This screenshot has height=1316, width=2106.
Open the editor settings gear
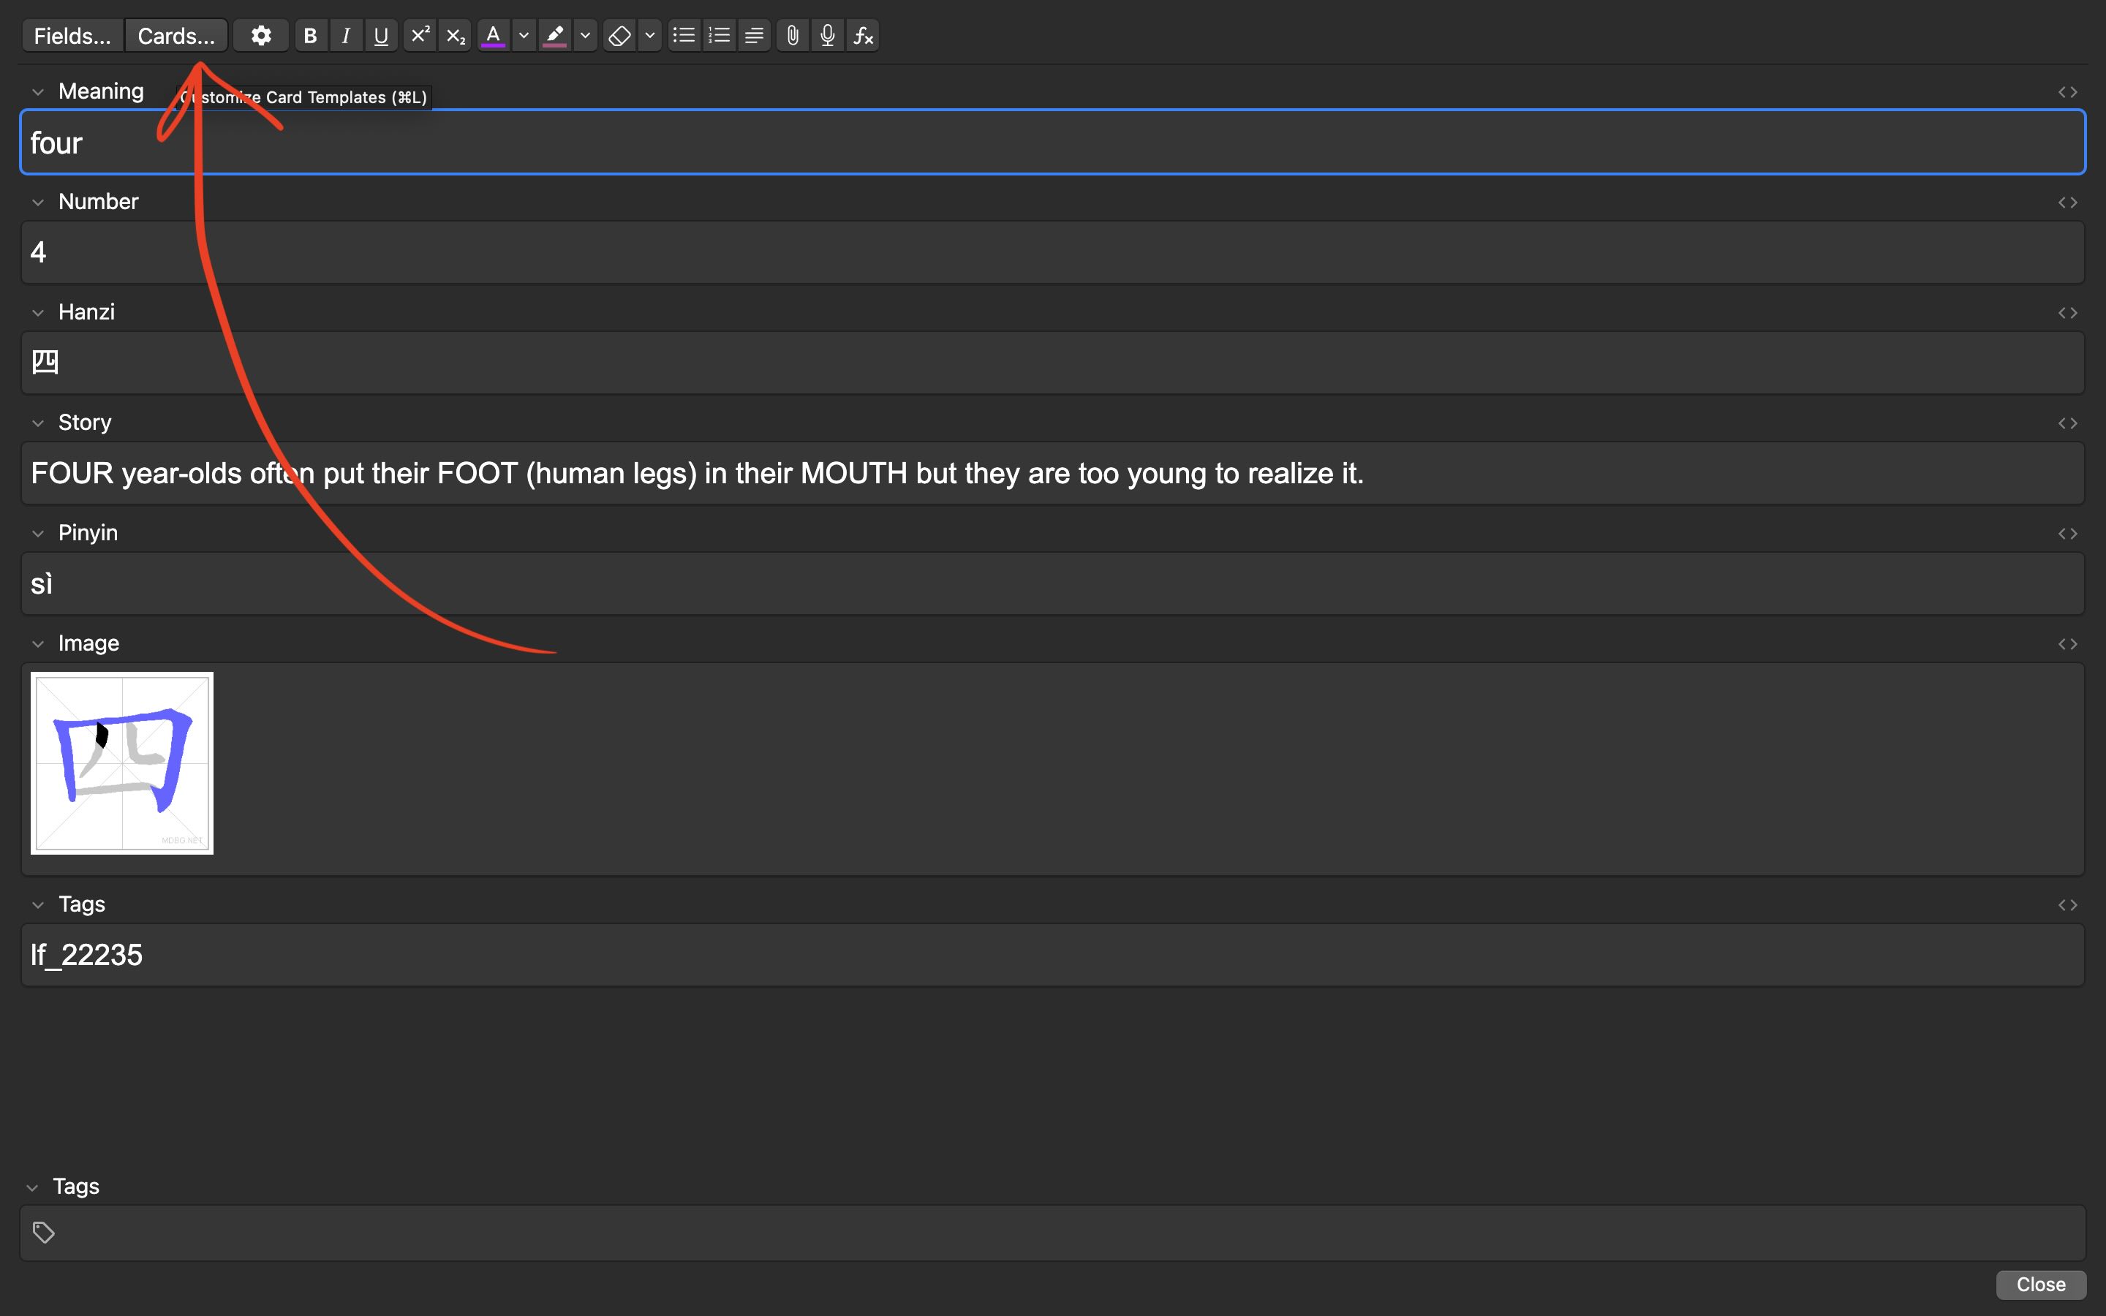(x=260, y=35)
